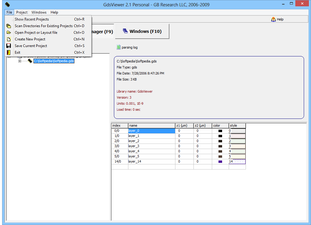
Task: Click the red dotted style for layer_1
Action: pyautogui.click(x=237, y=136)
